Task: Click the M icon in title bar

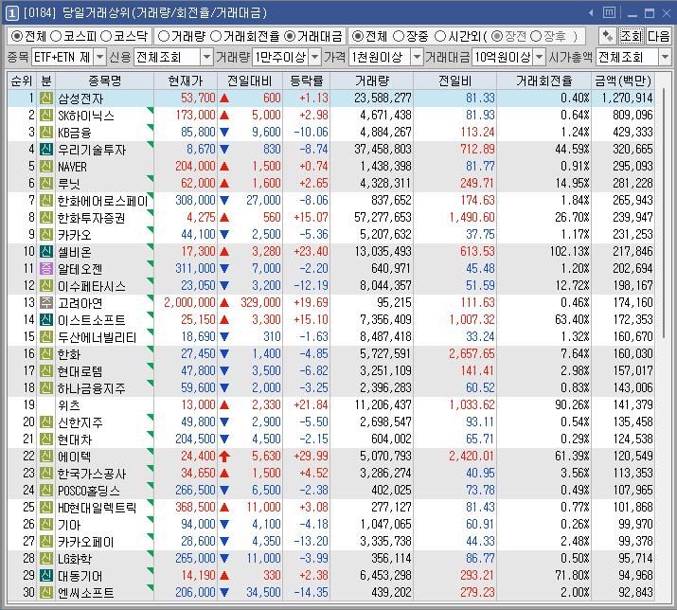Action: 609,13
